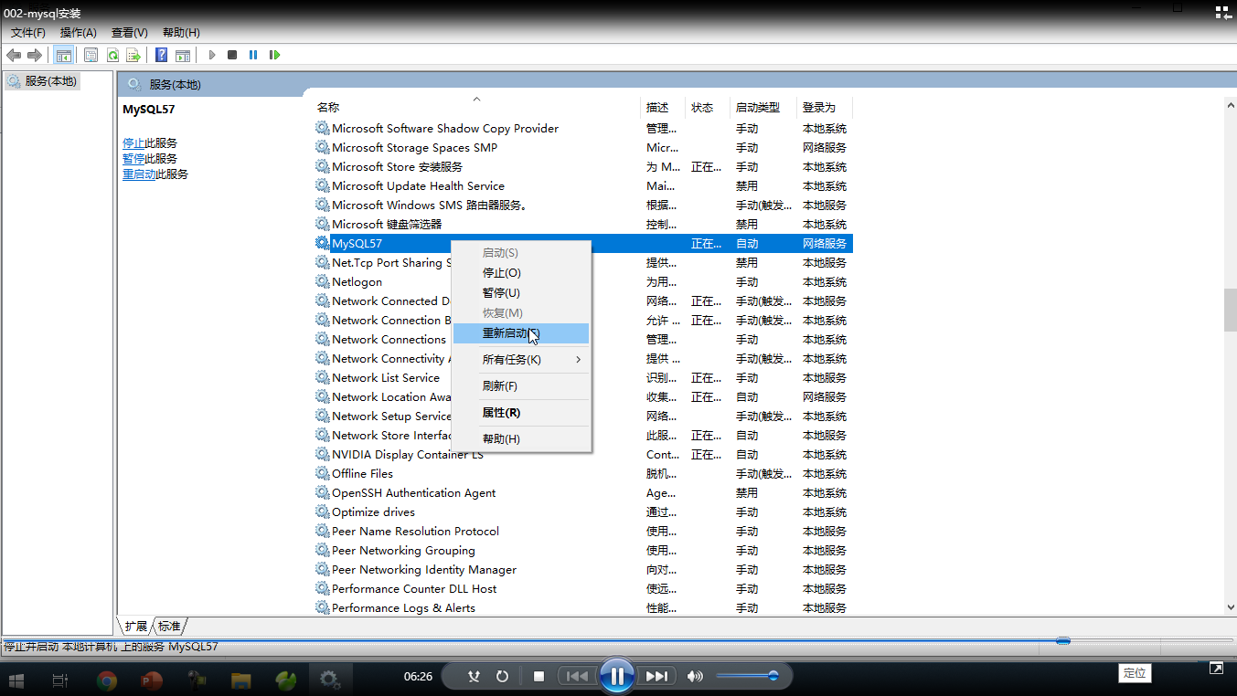Choose 帮助(H) in the context menu
The width and height of the screenshot is (1237, 696).
click(x=521, y=439)
